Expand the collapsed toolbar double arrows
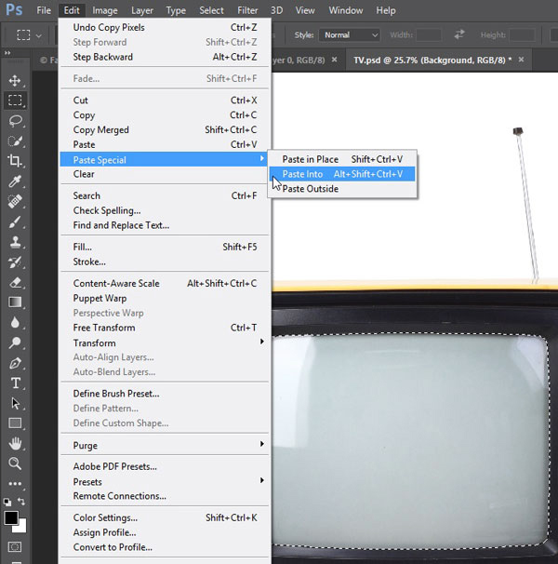The image size is (558, 564). 7,53
